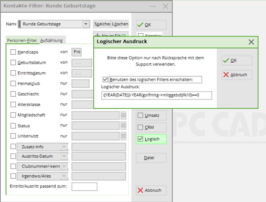Toggle the CRM filter button
266x202 pixels.
[151, 127]
